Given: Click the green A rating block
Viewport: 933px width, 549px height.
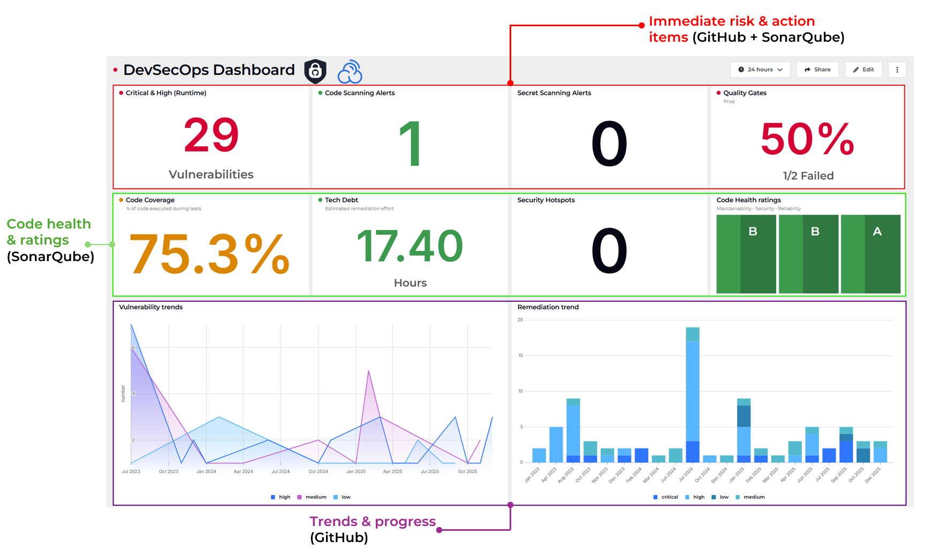Looking at the screenshot, I should pos(870,254).
